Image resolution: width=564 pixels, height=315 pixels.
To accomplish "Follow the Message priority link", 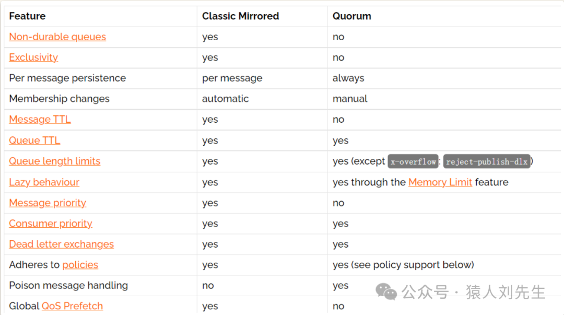I will point(48,203).
